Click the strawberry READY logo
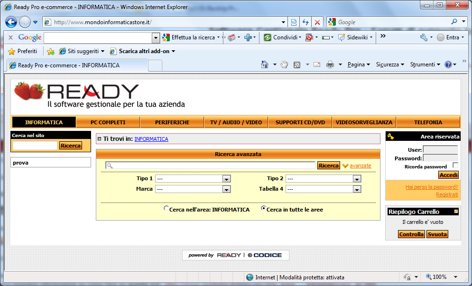The width and height of the screenshot is (472, 286). (100, 94)
